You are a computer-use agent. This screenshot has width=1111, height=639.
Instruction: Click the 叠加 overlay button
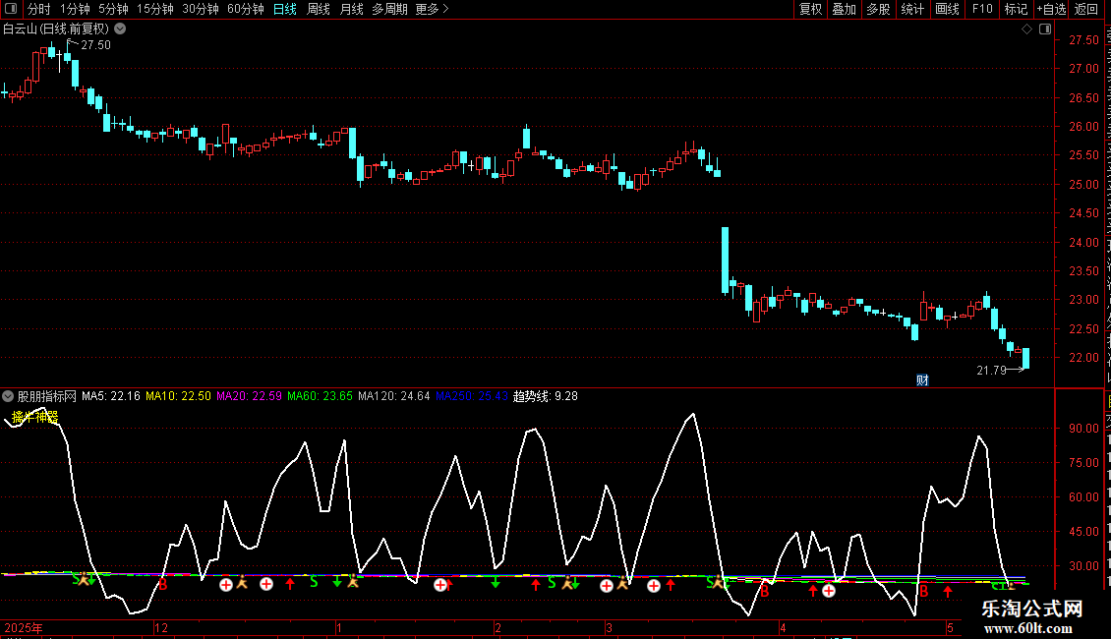click(x=844, y=9)
